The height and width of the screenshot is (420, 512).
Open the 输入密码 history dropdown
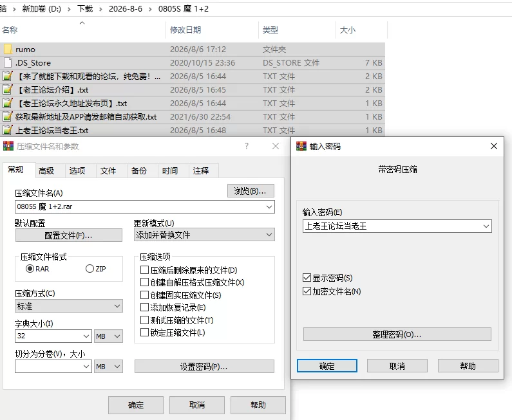(x=486, y=226)
